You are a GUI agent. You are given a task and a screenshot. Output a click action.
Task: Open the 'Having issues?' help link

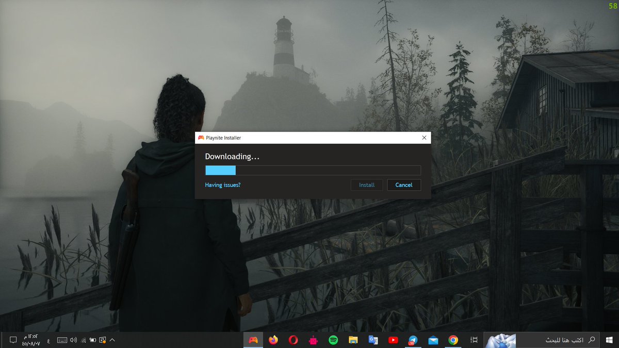point(223,185)
